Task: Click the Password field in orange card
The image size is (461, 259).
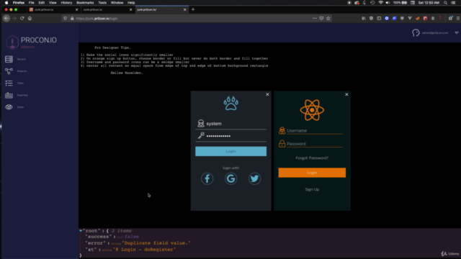Action: (x=315, y=144)
